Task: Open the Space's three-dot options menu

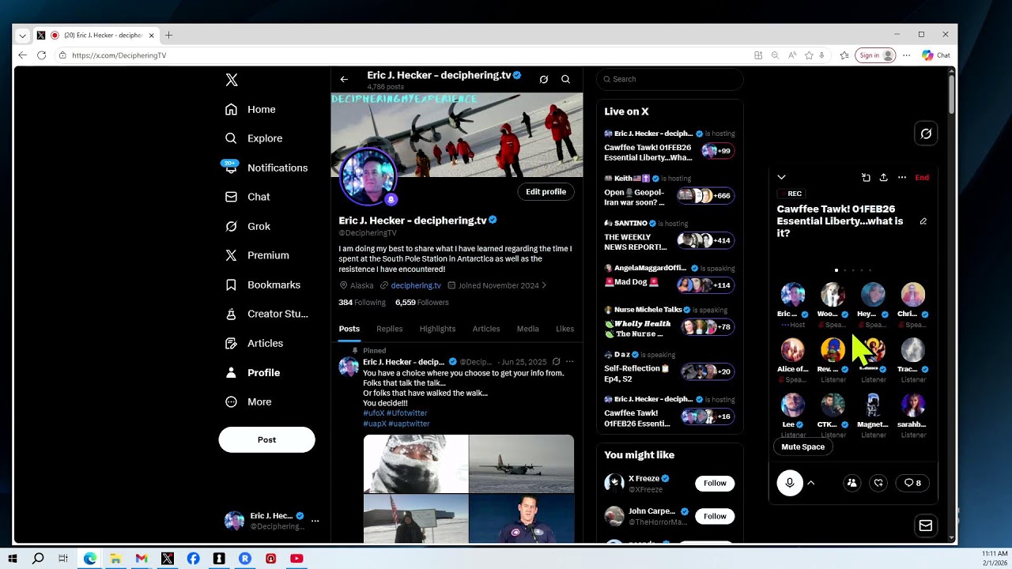Action: [x=902, y=178]
